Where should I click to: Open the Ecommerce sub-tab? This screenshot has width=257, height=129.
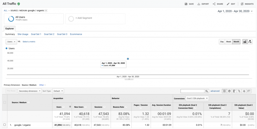(x=76, y=34)
